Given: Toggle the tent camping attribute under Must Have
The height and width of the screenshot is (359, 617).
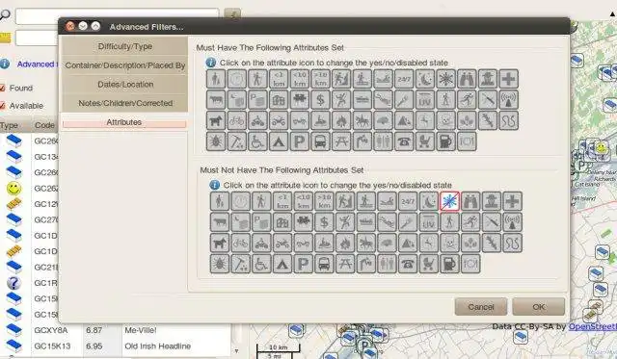Looking at the screenshot, I should point(279,141).
